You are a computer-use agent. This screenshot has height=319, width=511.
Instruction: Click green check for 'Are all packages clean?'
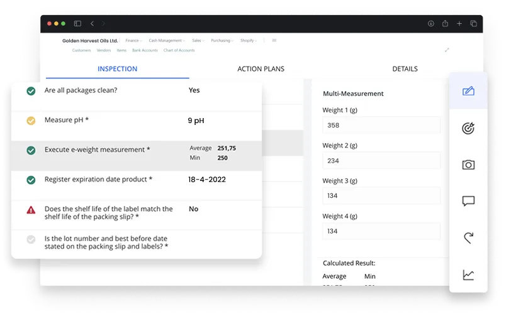31,91
